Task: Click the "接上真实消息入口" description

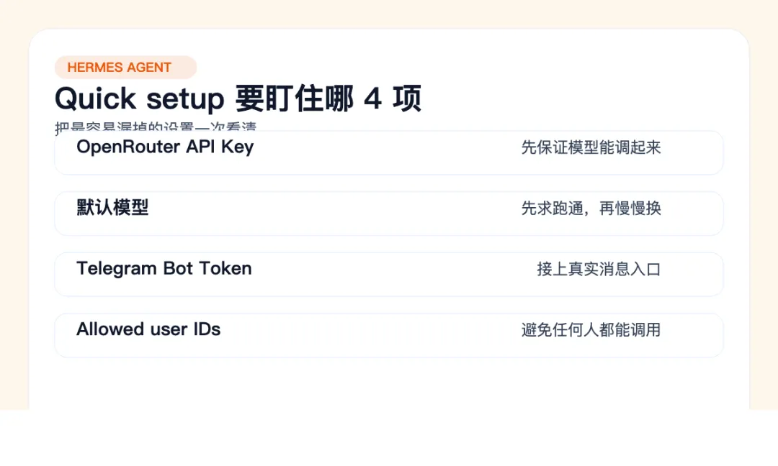Action: coord(599,269)
